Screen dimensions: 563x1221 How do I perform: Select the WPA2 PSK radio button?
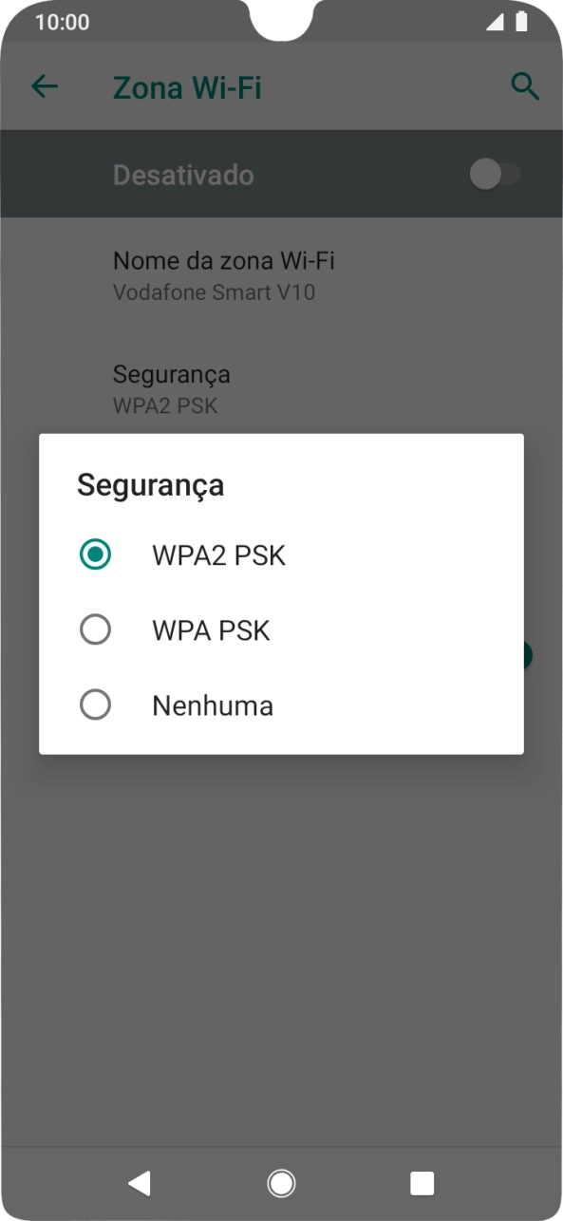point(95,554)
